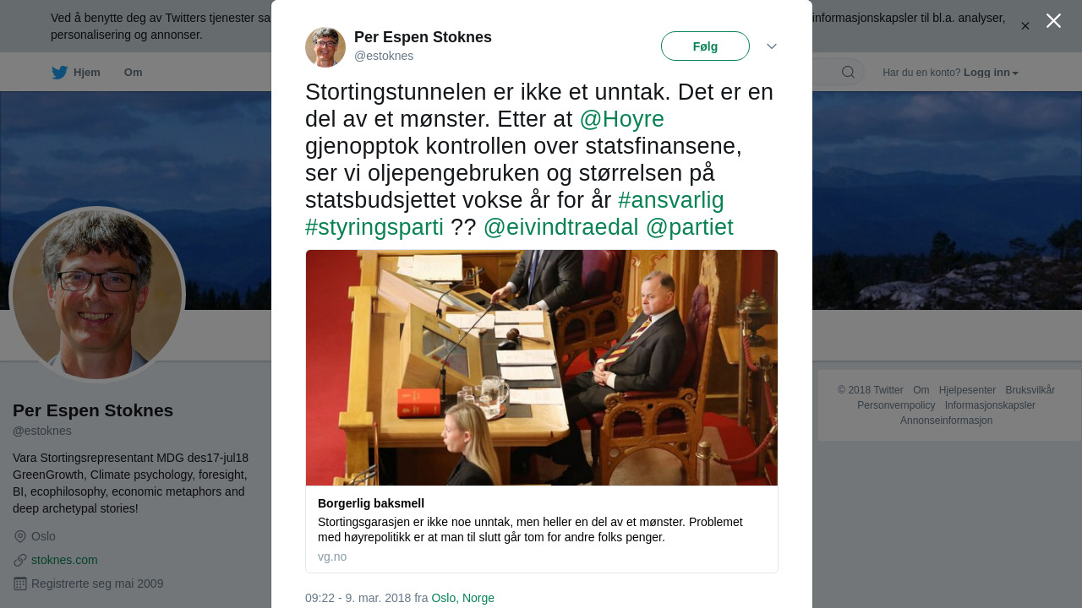Viewport: 1082px width, 608px height.
Task: Visit the @eivindtraedal profile mention
Action: (561, 227)
